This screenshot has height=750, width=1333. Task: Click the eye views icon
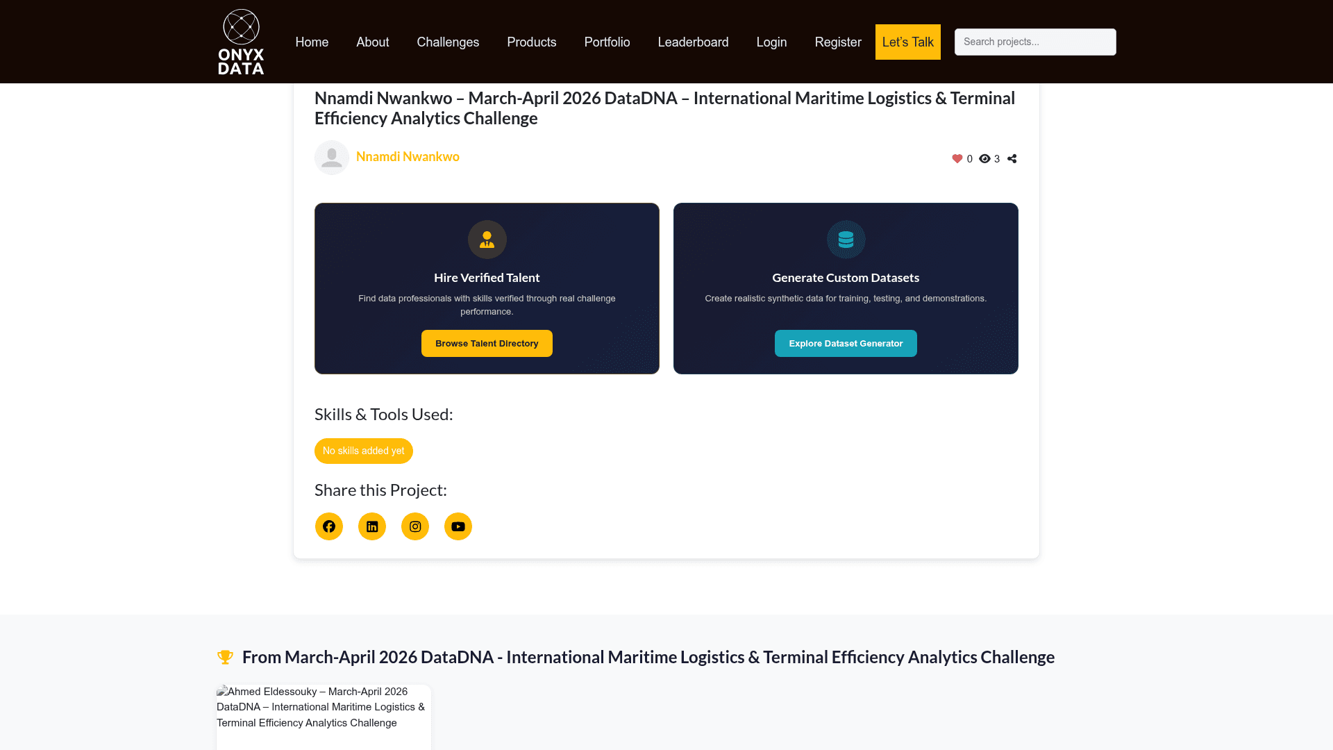(984, 159)
